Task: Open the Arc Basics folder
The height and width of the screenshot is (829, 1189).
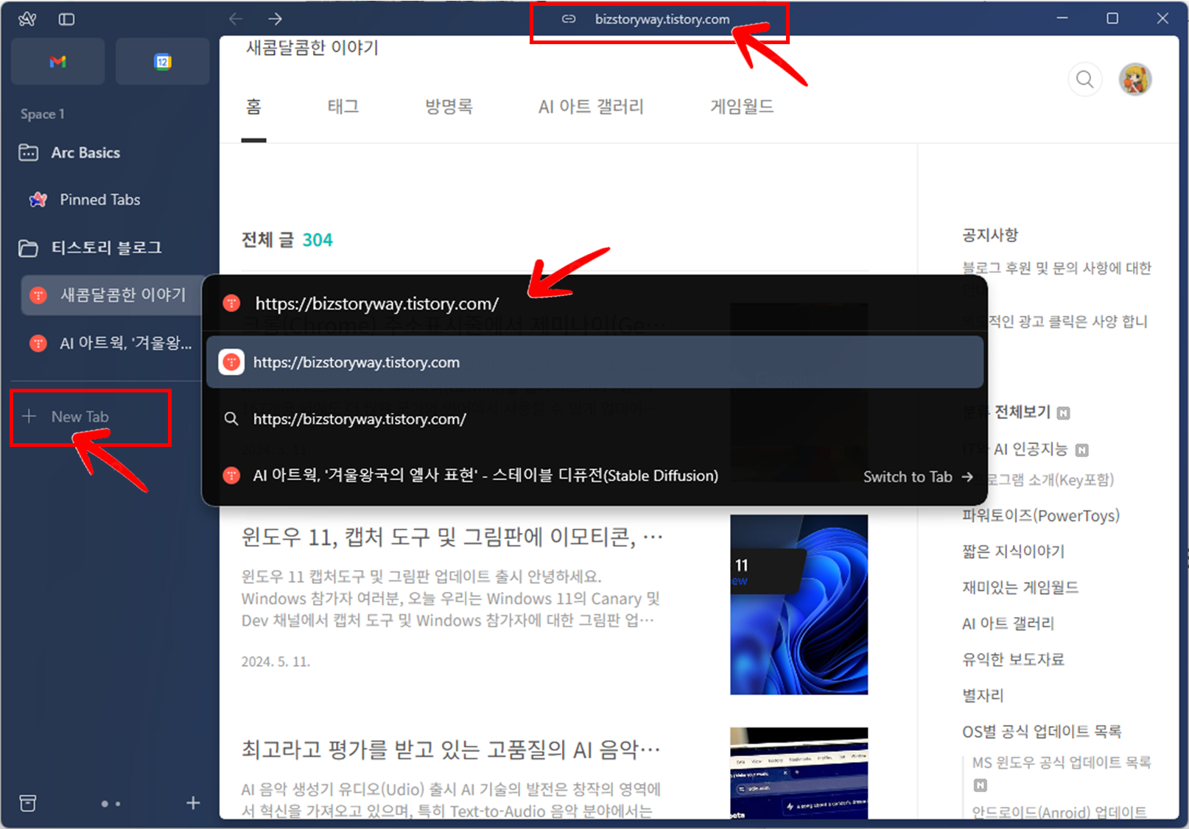Action: [85, 152]
